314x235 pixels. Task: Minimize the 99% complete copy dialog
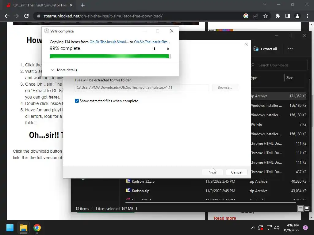coord(144,31)
